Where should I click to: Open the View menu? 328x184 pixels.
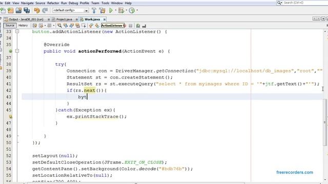(16, 3)
